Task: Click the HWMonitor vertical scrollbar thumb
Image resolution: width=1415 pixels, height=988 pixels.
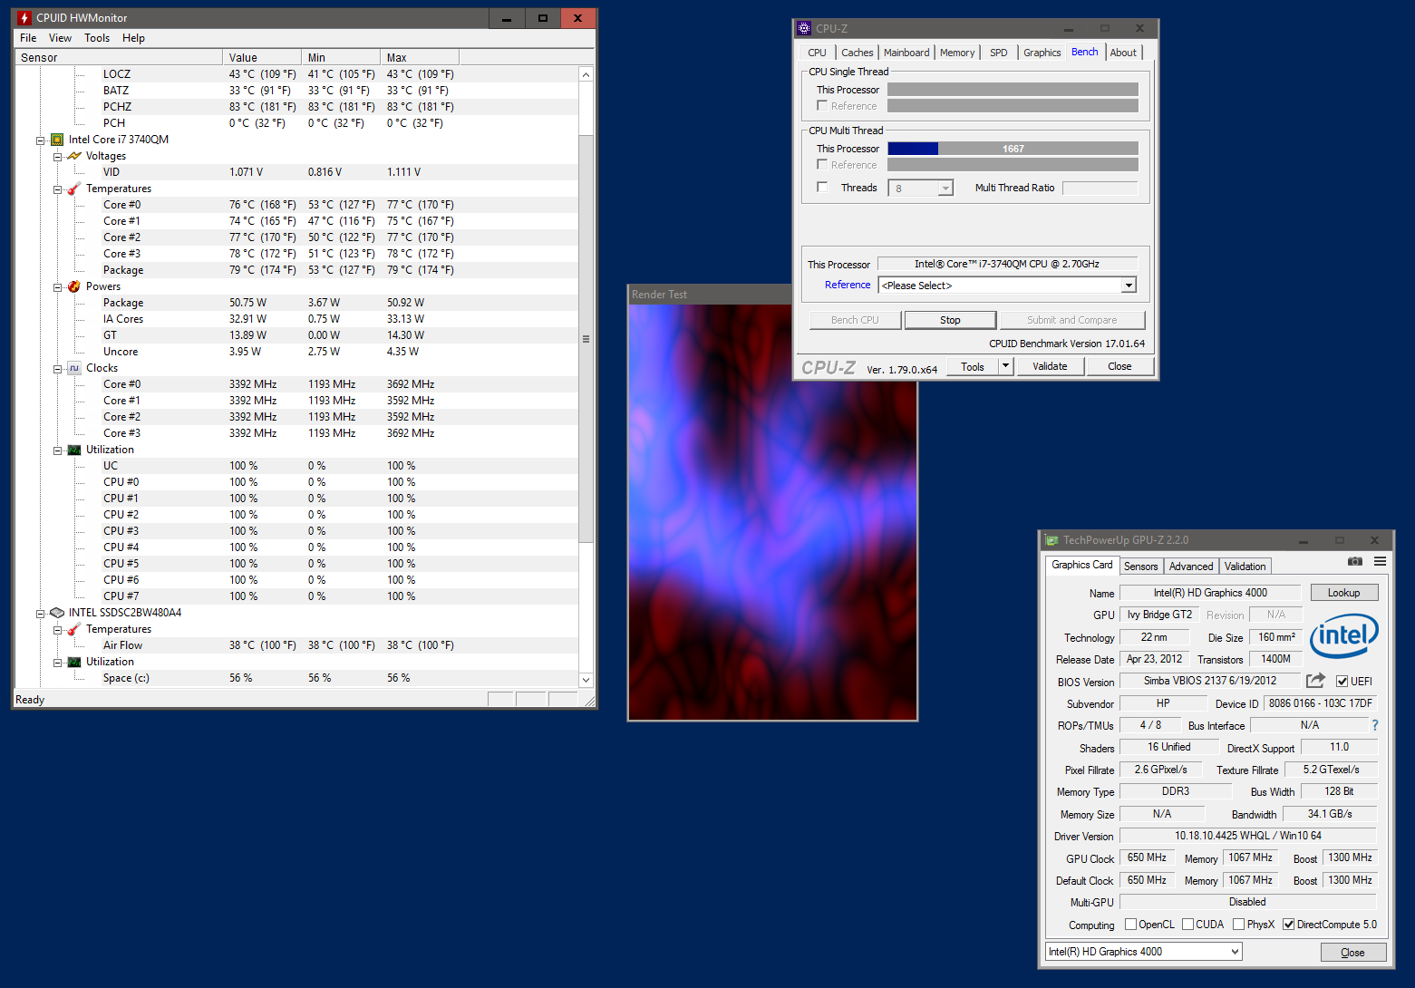Action: (586, 339)
